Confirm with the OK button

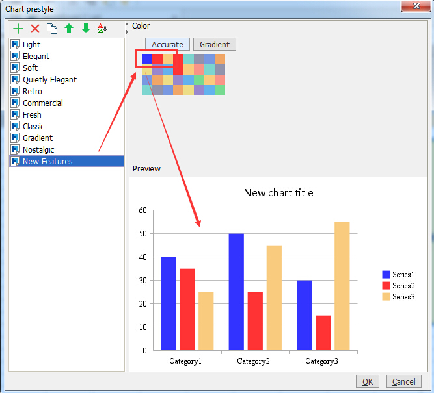click(368, 381)
